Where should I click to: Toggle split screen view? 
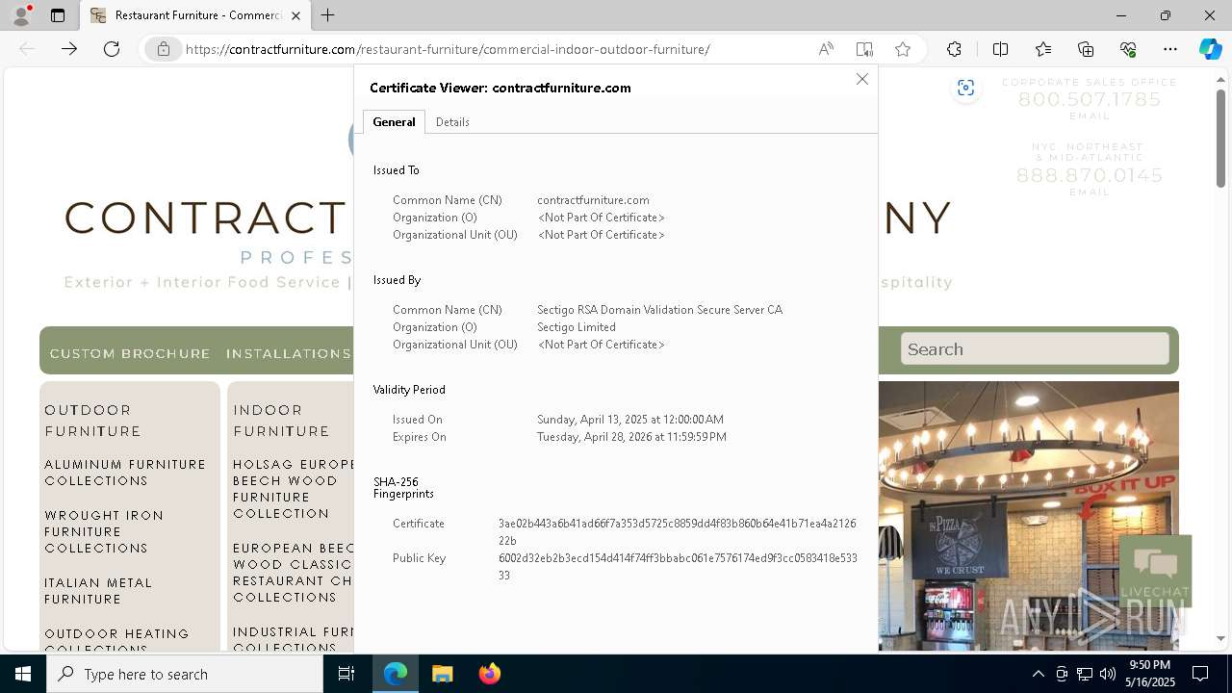[1000, 49]
